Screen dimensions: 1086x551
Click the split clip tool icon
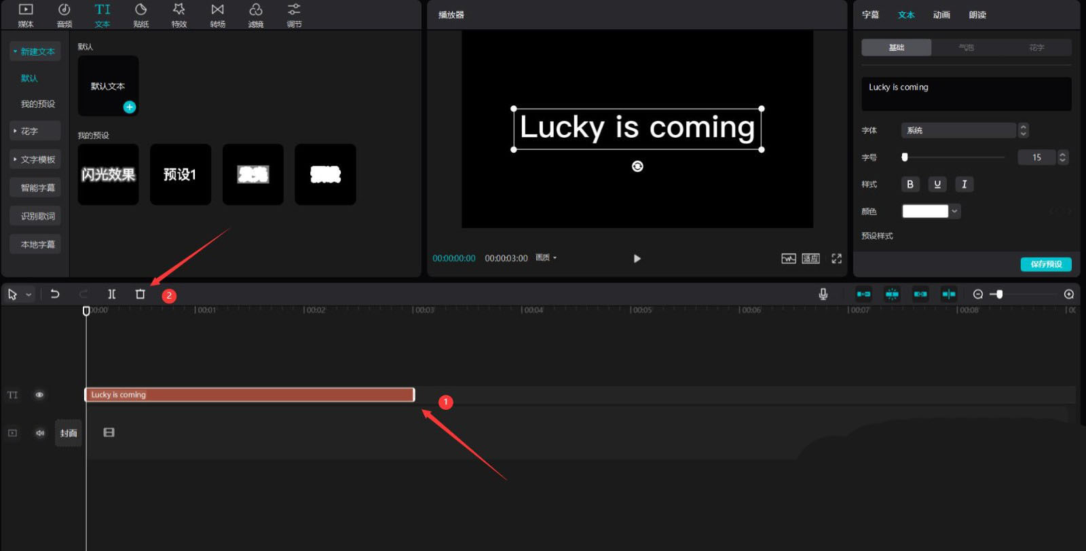(x=112, y=294)
